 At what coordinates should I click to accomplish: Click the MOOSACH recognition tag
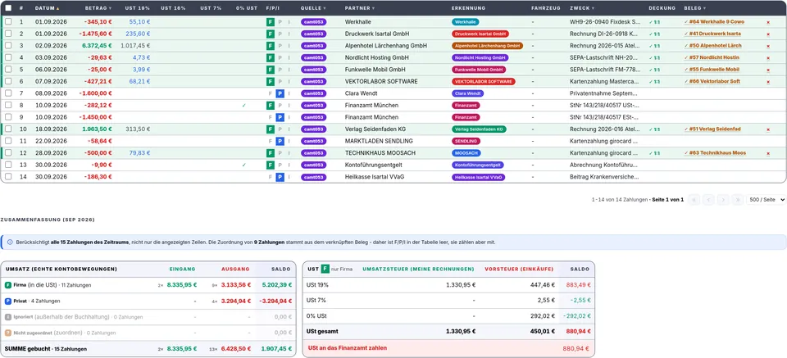[466, 153]
